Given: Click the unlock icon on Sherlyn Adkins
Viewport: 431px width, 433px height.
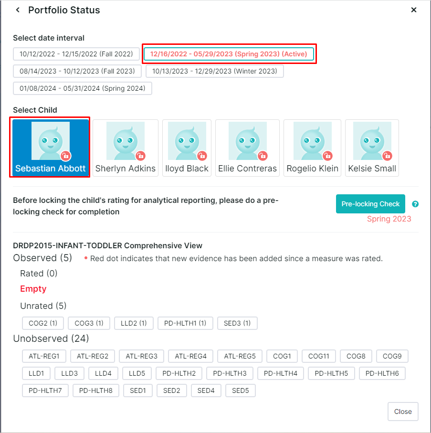Looking at the screenshot, I should (140, 156).
